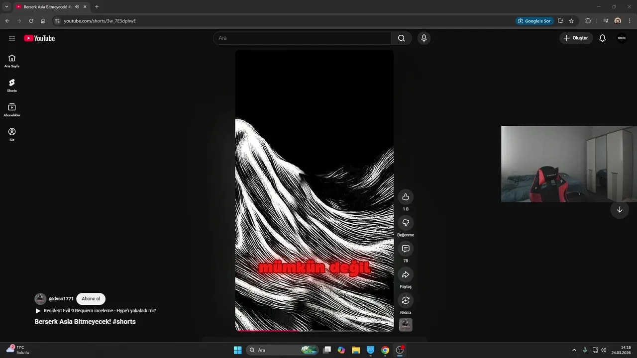Switch to Chrome in the taskbar
This screenshot has height=358, width=637.
point(385,350)
